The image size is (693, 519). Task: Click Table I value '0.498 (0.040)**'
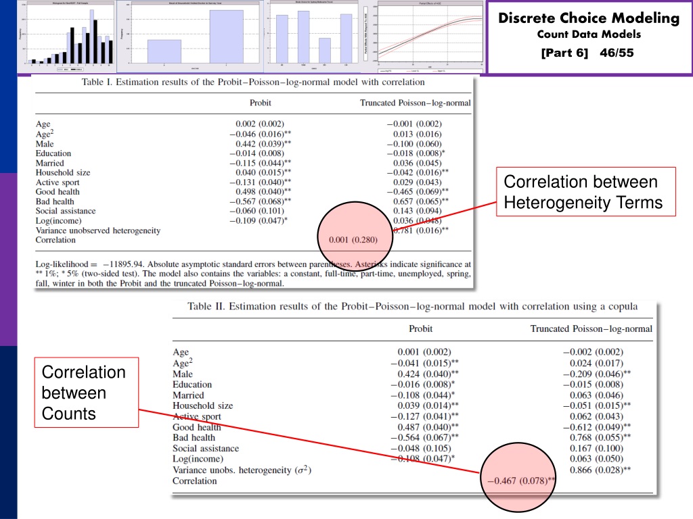[263, 191]
